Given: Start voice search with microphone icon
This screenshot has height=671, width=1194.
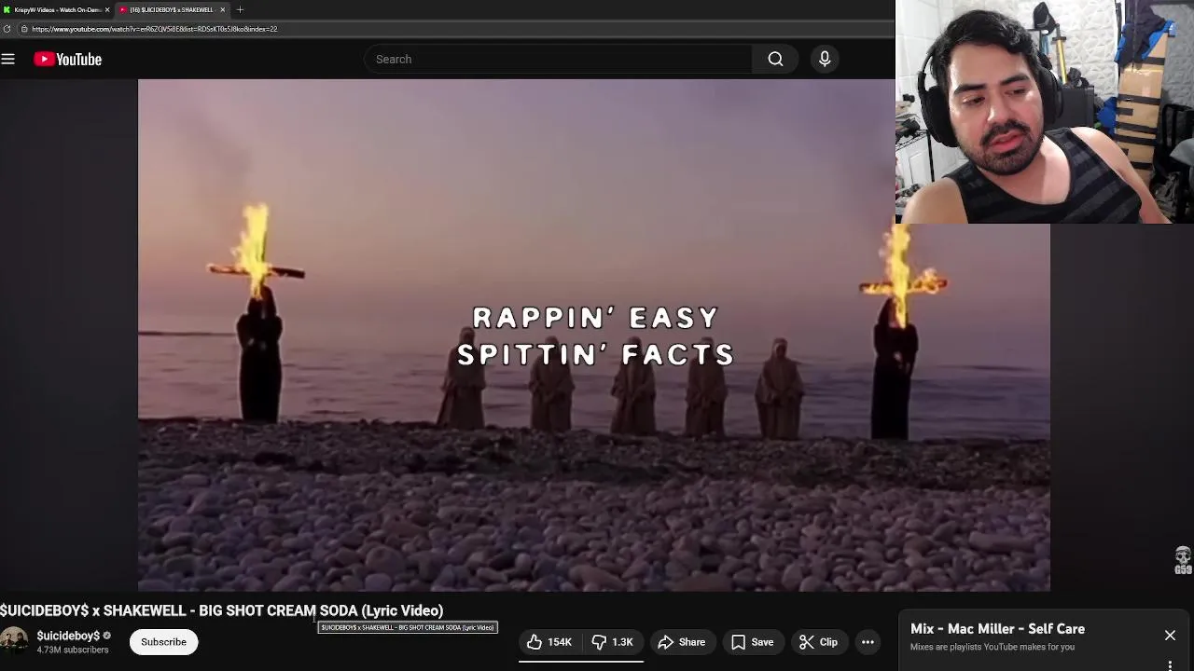Looking at the screenshot, I should tap(825, 59).
